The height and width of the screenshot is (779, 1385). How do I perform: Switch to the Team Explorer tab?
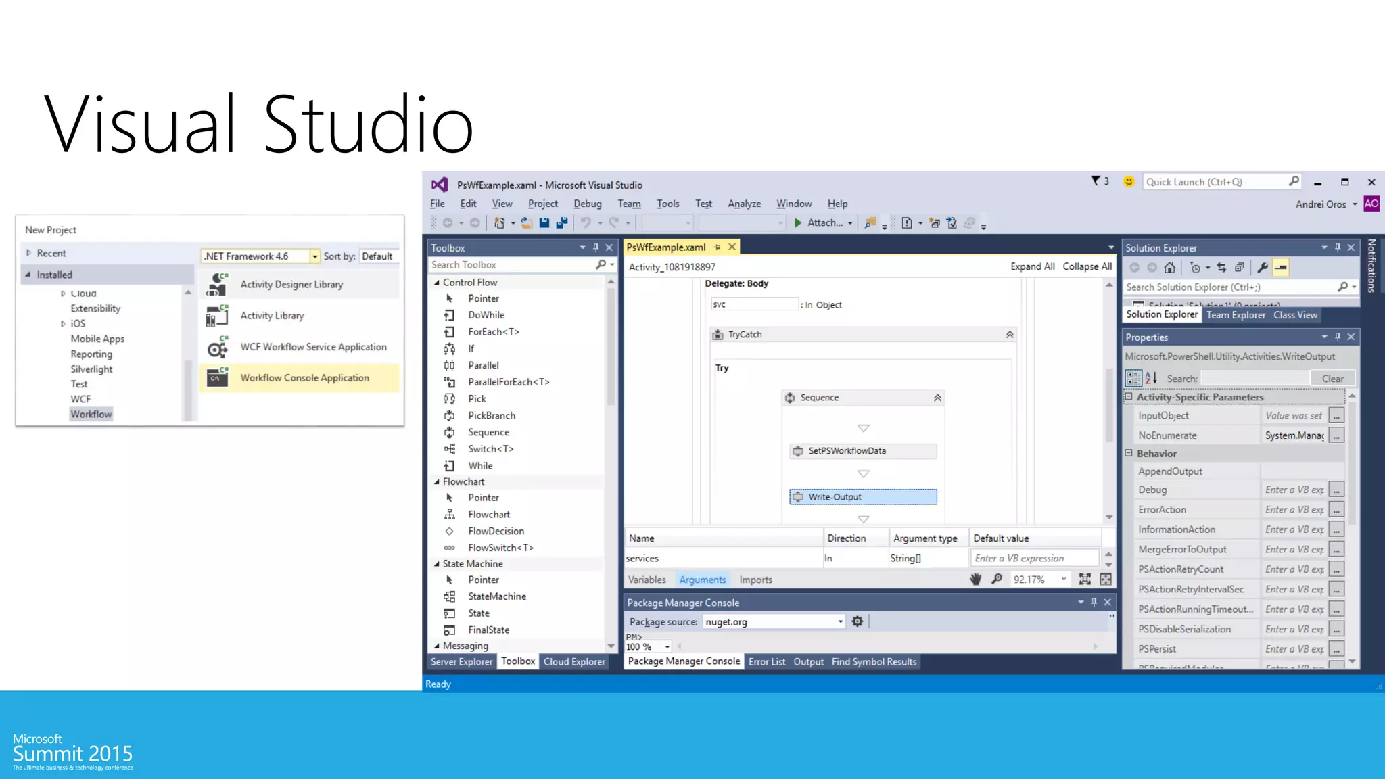[1236, 315]
